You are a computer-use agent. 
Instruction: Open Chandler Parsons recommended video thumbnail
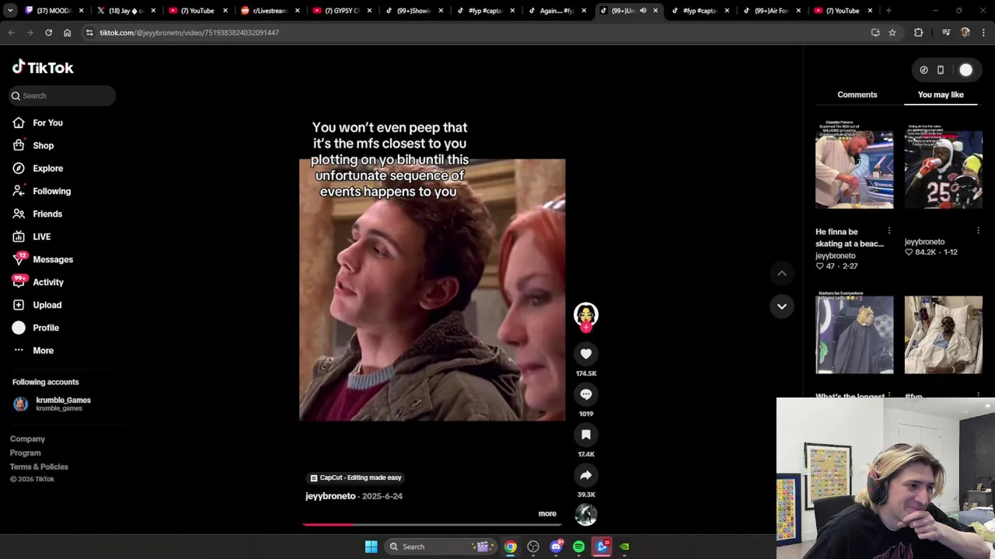(x=854, y=165)
